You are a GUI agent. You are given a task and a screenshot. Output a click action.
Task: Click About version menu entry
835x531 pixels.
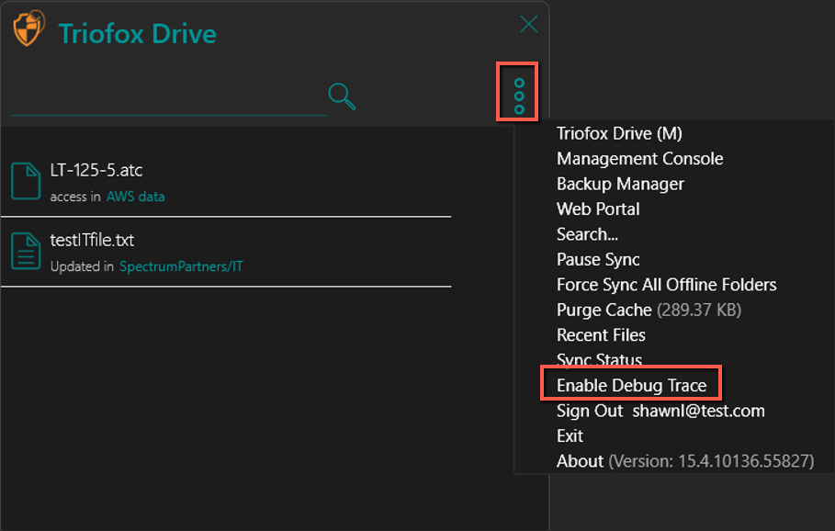[685, 460]
